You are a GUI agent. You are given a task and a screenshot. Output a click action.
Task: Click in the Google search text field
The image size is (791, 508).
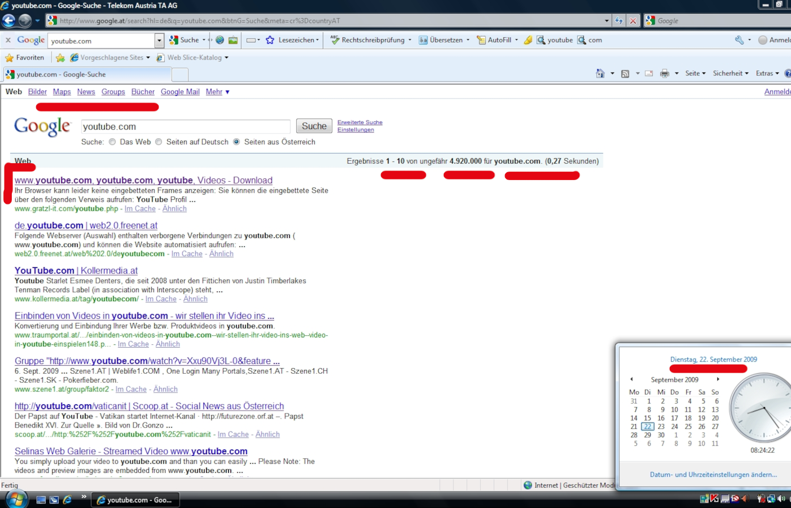(x=186, y=127)
